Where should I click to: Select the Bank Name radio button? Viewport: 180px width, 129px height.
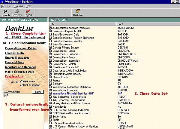point(22,81)
